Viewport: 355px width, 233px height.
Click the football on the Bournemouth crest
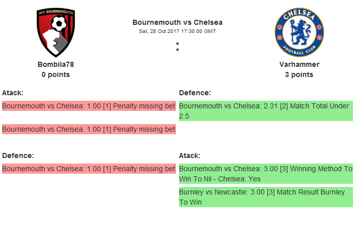pos(60,24)
